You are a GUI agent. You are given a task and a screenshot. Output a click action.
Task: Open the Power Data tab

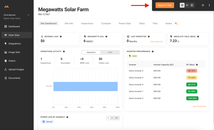click(x=125, y=23)
